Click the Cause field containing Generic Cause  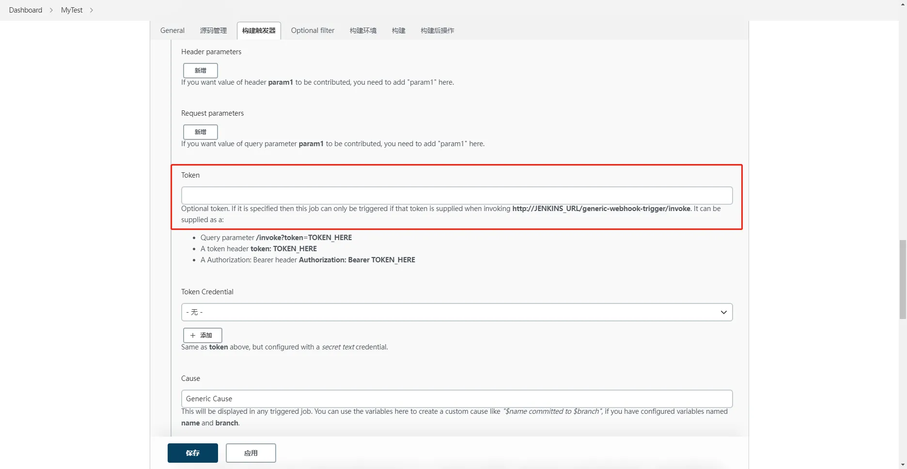[x=456, y=399]
